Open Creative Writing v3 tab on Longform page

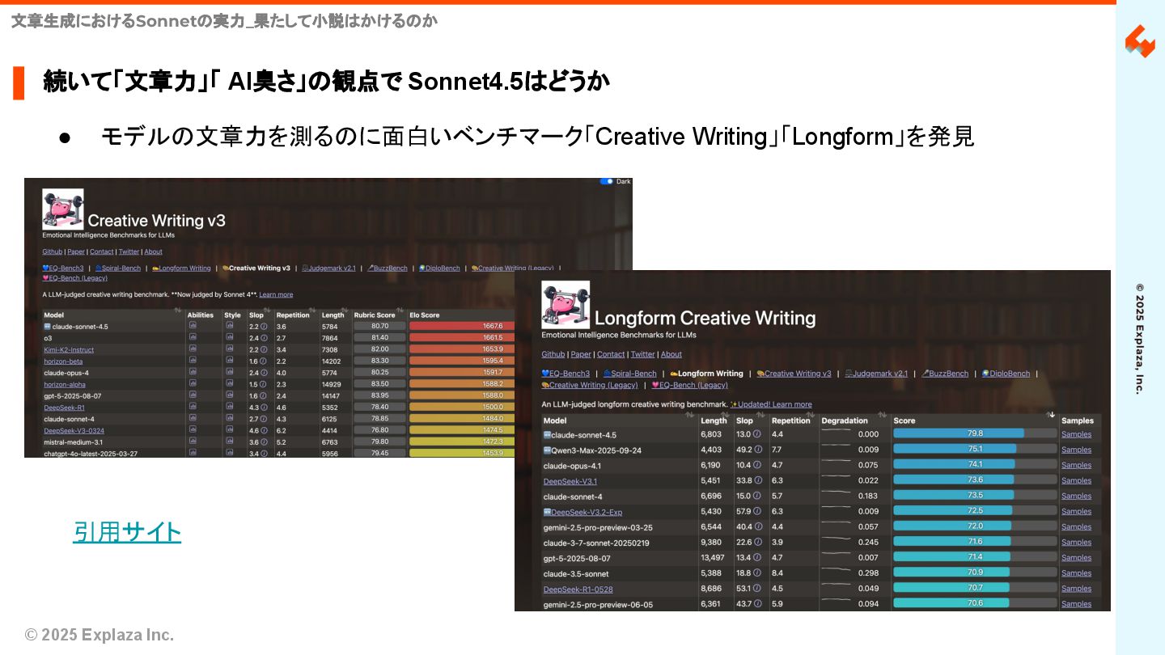point(794,374)
